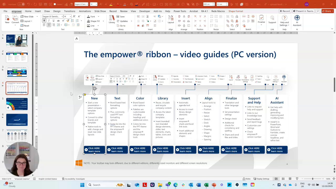Click the decrease font size icon
Viewport: 336px width, 189px height.
(x=79, y=17)
